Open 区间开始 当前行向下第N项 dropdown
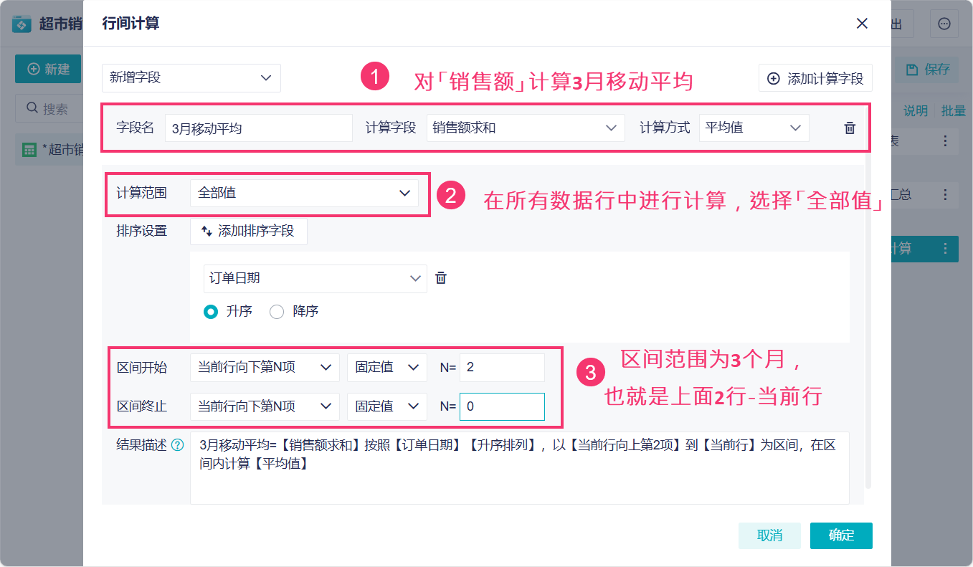The width and height of the screenshot is (973, 567). (x=265, y=367)
